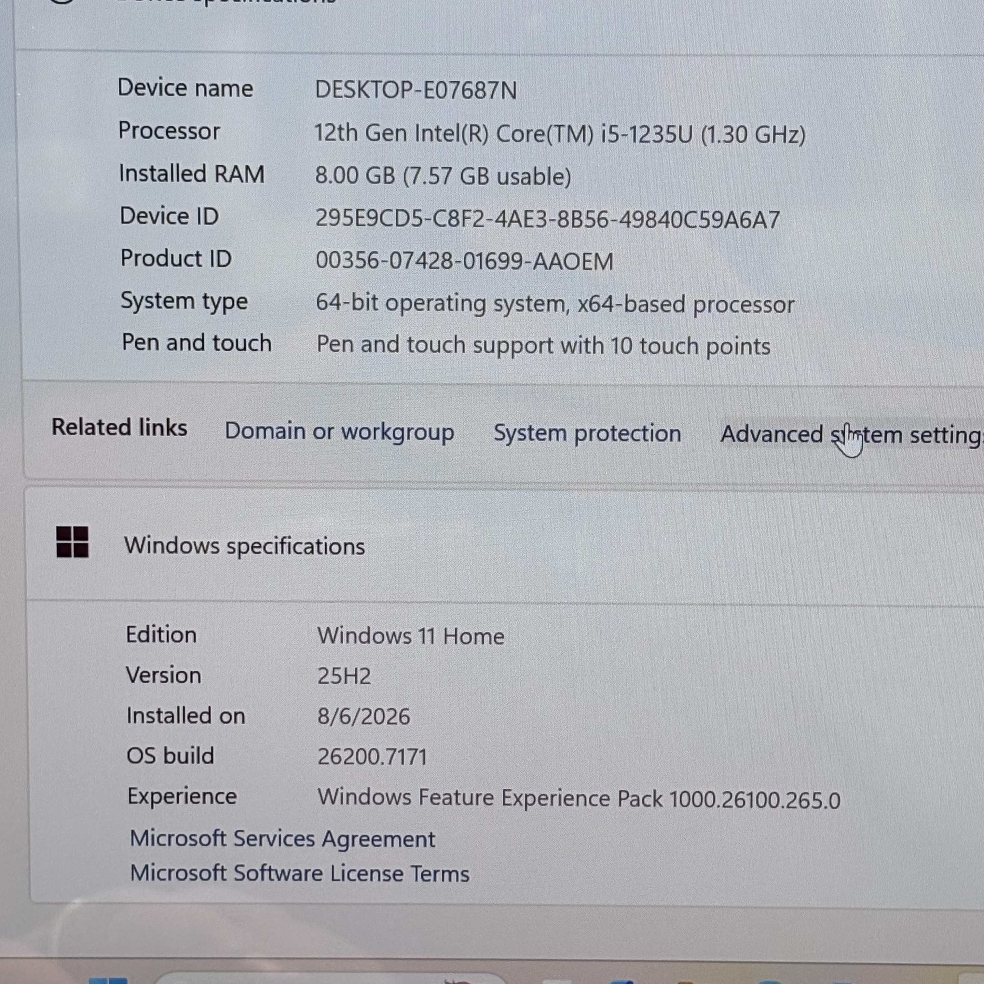Click the "Installed RAM" label
The height and width of the screenshot is (984, 984).
click(192, 174)
